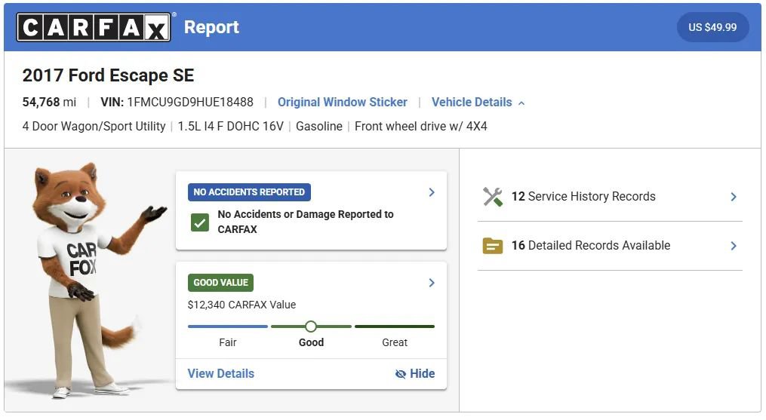Viewport: 766px width, 420px height.
Task: Click the yellow folder detailed records icon
Action: [x=492, y=246]
